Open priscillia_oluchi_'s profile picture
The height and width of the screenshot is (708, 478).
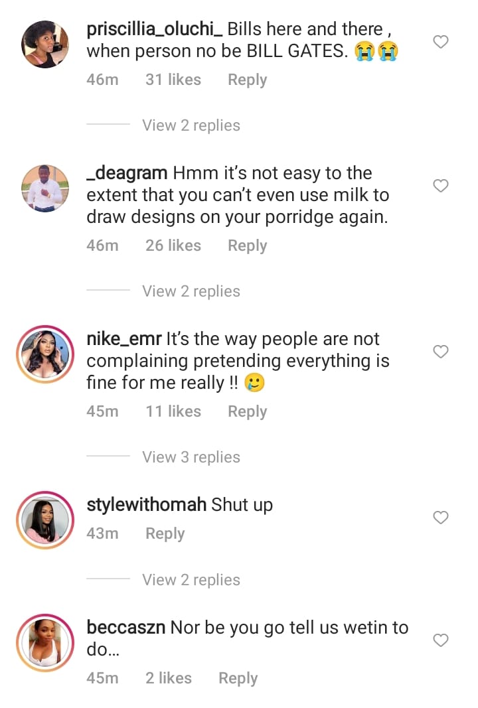click(x=45, y=44)
